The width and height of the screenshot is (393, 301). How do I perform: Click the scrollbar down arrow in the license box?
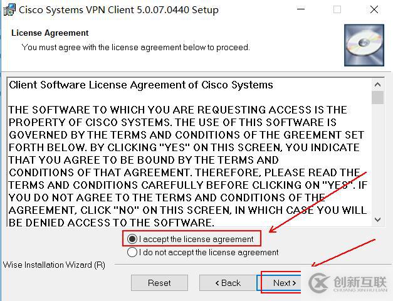coord(378,219)
